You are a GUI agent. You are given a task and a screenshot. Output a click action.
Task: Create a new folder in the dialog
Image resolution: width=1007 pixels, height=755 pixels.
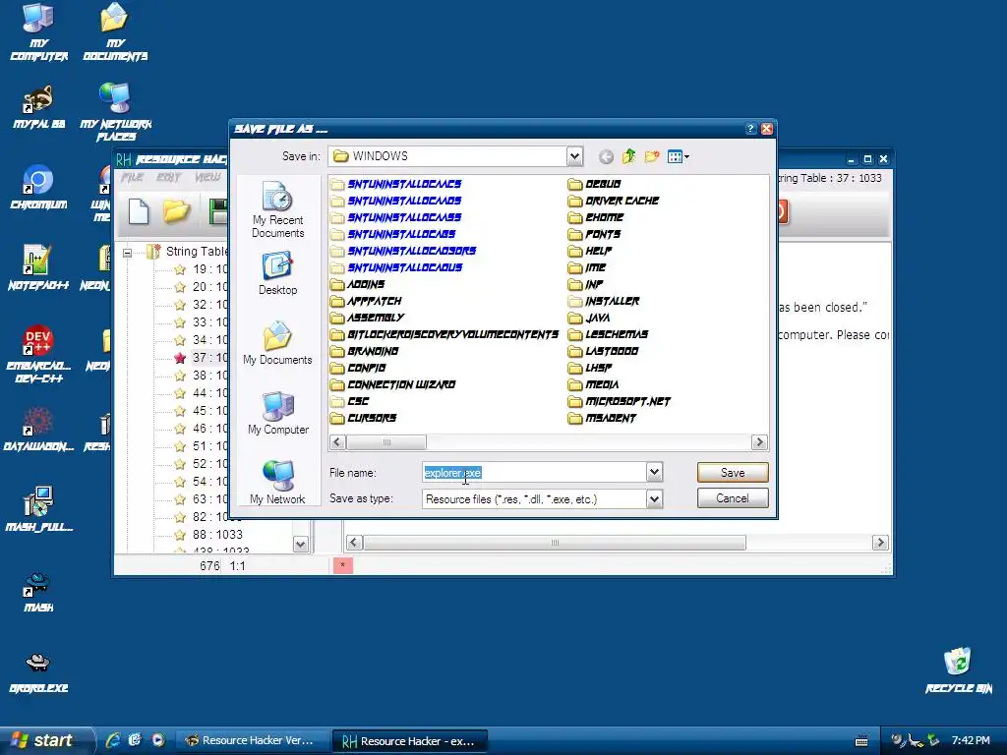tap(652, 156)
